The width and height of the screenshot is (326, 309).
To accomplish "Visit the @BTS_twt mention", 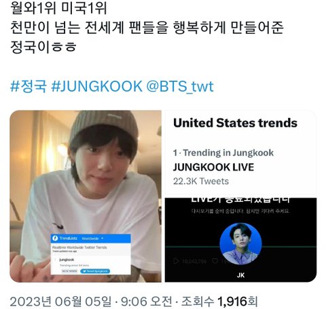I will [x=180, y=86].
